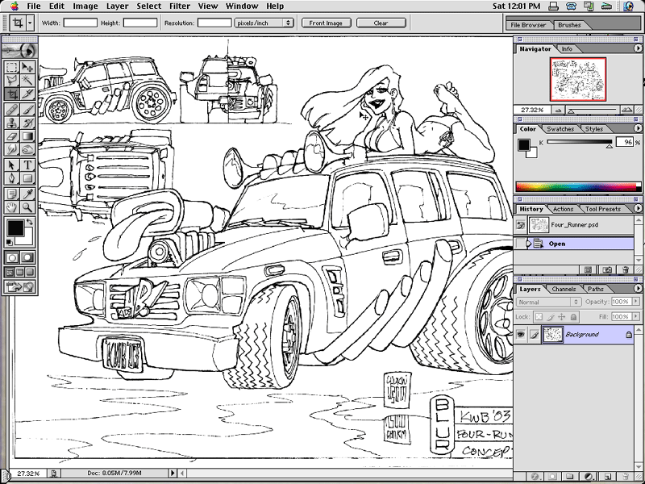
Task: Open the Normal blend mode dropdown
Action: [548, 302]
